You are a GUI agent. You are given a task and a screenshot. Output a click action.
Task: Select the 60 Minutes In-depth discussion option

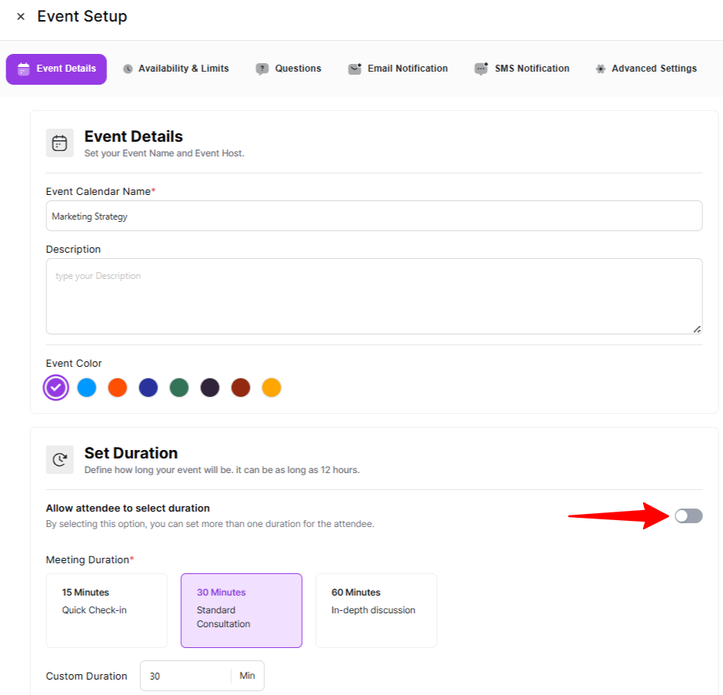click(376, 610)
